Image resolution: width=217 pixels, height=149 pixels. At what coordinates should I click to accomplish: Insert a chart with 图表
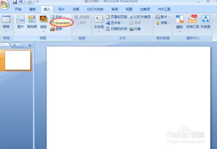tap(56, 29)
